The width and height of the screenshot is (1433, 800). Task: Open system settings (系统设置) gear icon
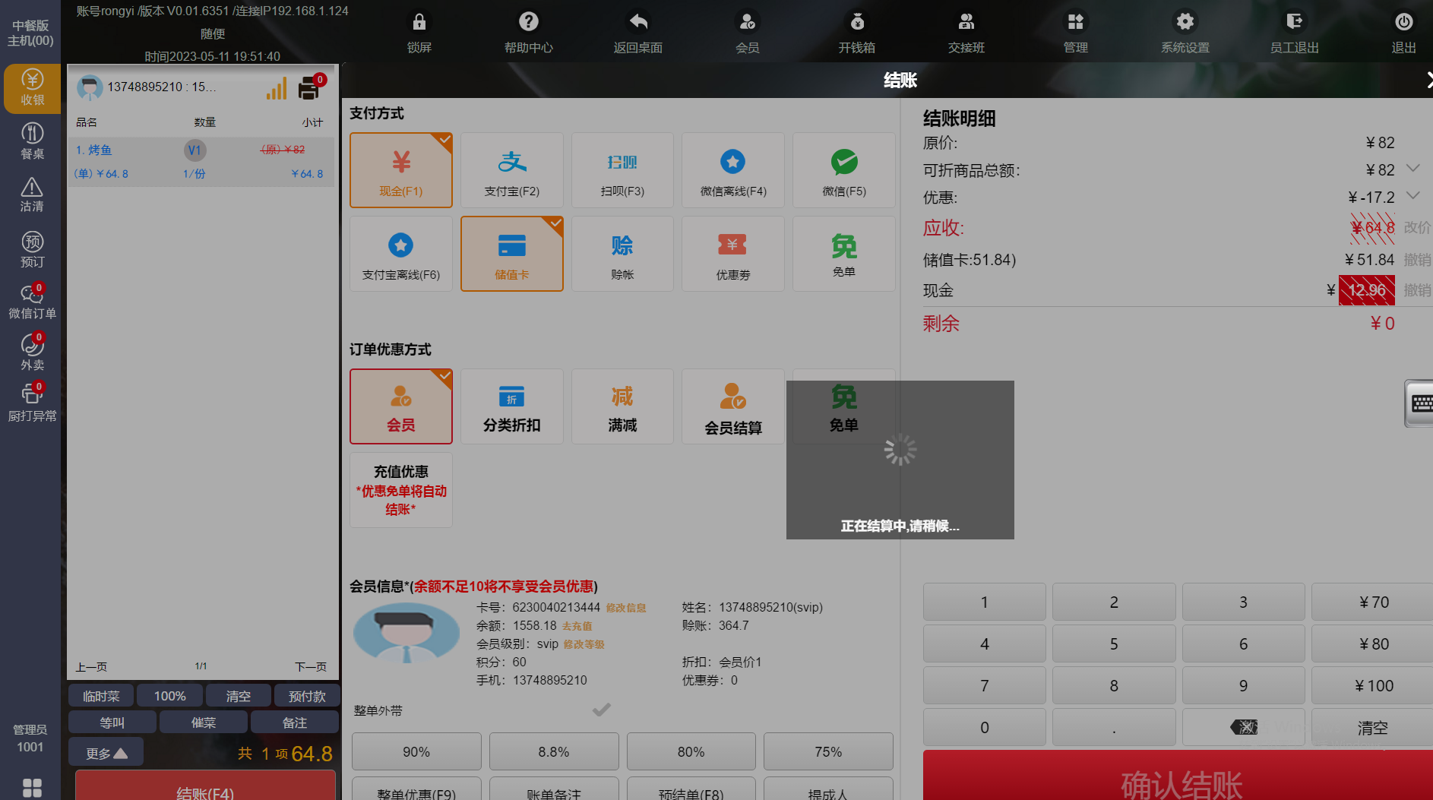tap(1185, 22)
